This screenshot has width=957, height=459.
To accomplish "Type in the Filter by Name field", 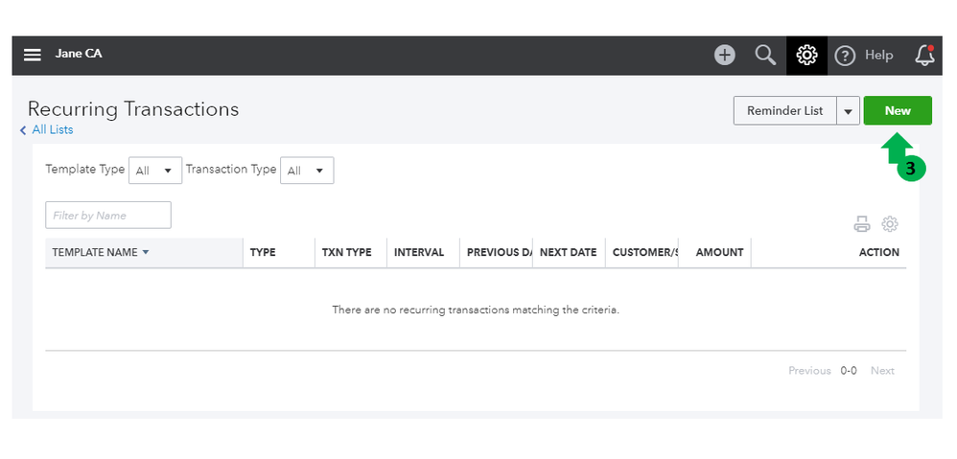I will [107, 216].
